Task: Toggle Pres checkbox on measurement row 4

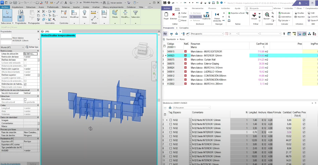Action: (x=304, y=132)
